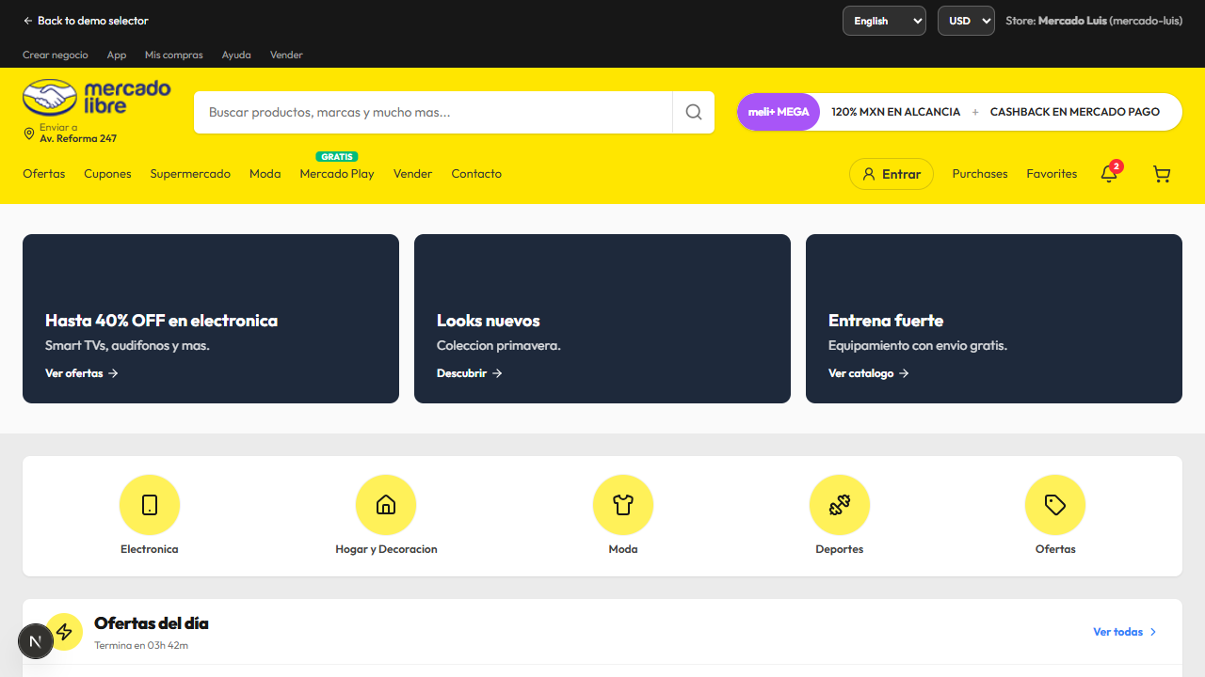Click the Av. Reforma 247 delivery address

[x=78, y=139]
